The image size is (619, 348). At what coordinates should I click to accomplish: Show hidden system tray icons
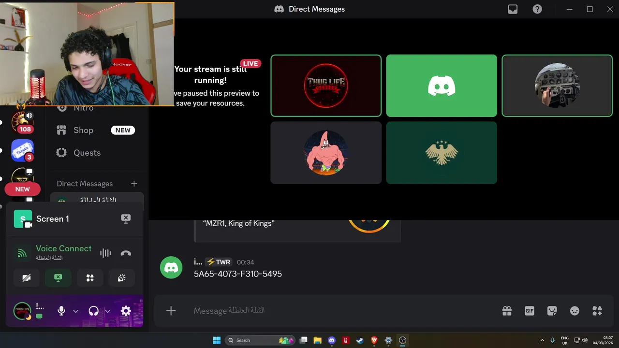coord(542,340)
